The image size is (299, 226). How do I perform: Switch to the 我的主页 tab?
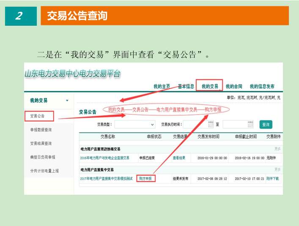(x=162, y=87)
